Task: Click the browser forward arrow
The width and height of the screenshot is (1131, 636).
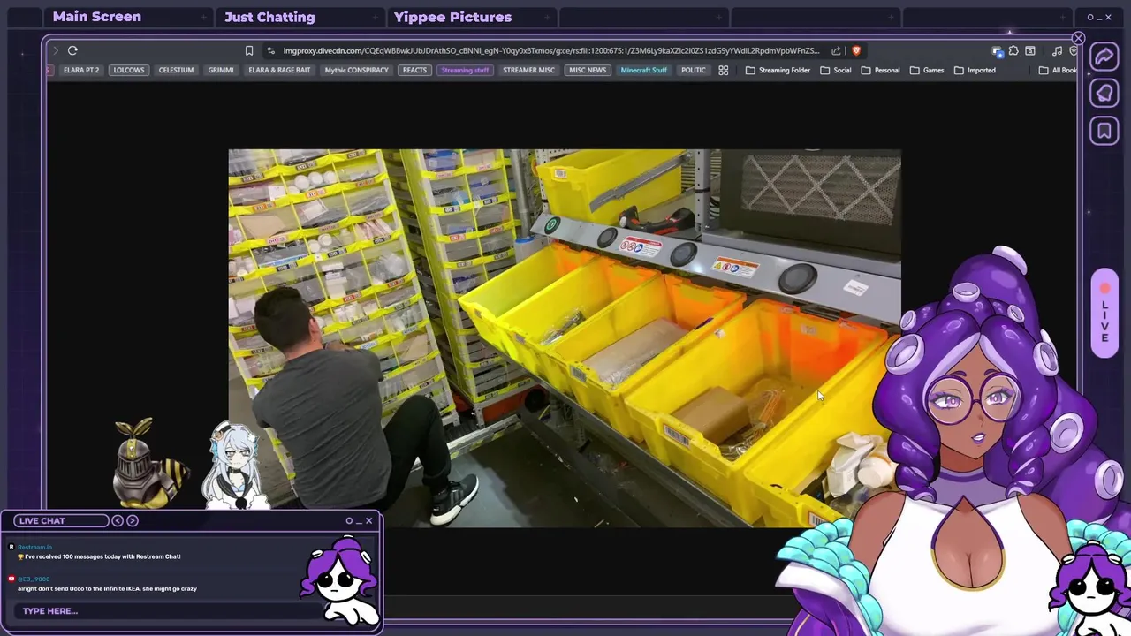Action: (x=56, y=50)
